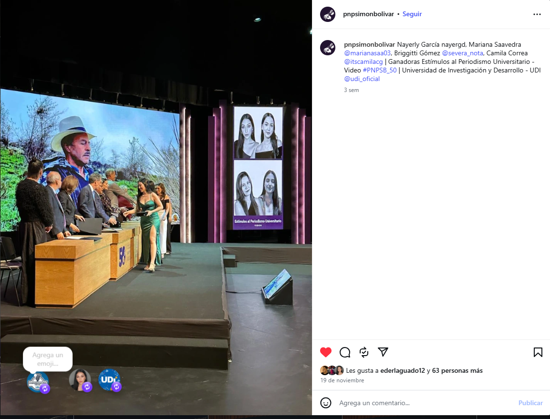
Task: Click the profile avatar beside the caption
Action: 328,48
